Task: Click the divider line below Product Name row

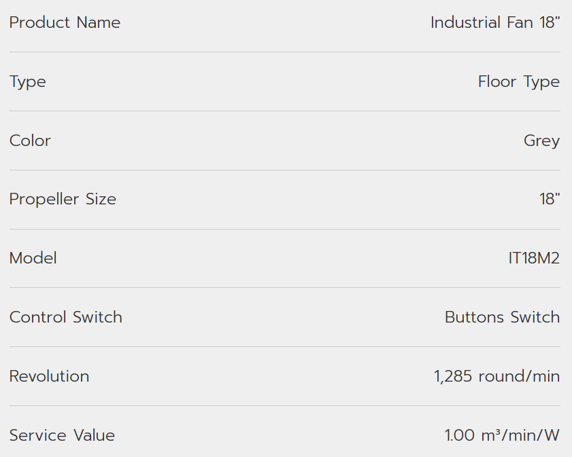Action: 285,52
